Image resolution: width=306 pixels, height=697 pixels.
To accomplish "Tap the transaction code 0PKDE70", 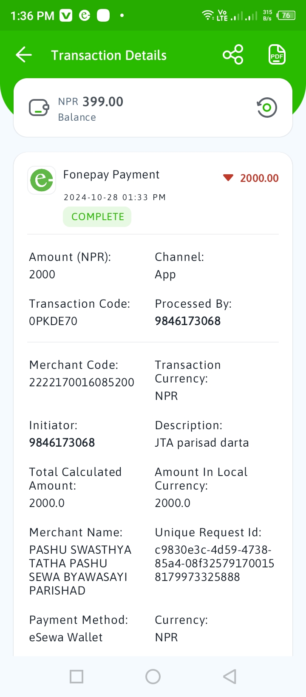I will coord(53,321).
